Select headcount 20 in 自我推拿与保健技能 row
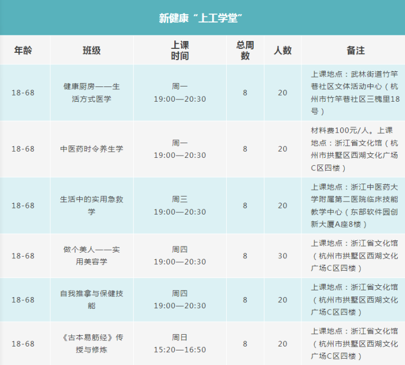This screenshot has width=405, height=365. pos(282,300)
